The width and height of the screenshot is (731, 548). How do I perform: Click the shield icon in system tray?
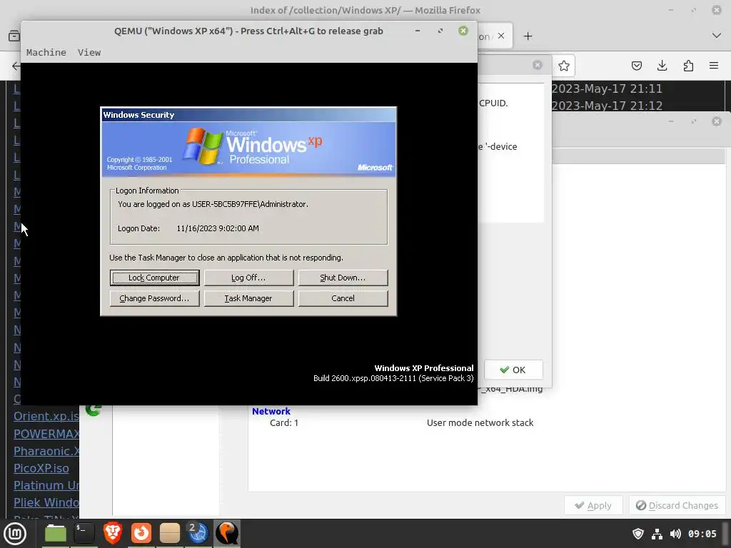(637, 534)
